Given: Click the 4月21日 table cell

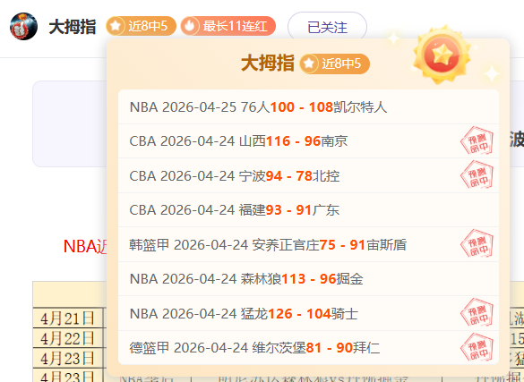Looking at the screenshot, I should (67, 318).
